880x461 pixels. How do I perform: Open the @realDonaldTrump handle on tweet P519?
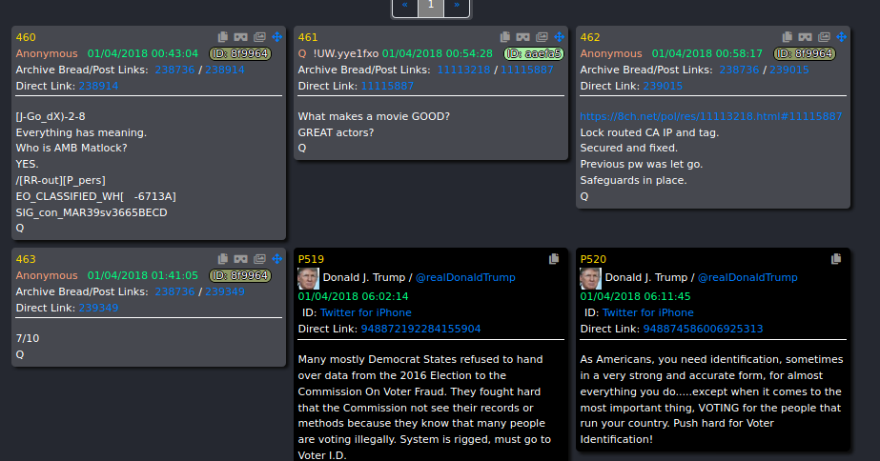click(x=465, y=277)
